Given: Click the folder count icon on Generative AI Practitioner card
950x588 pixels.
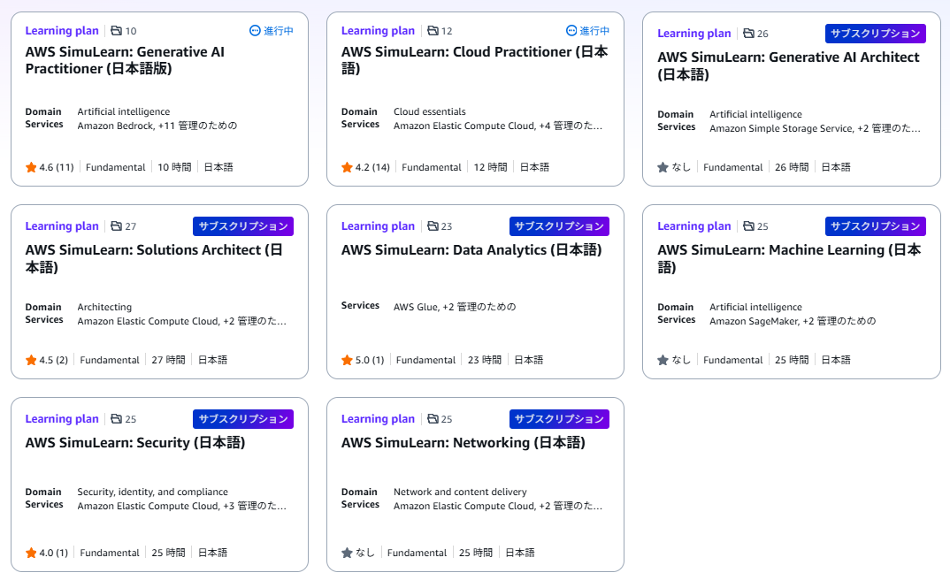Looking at the screenshot, I should click(x=117, y=31).
